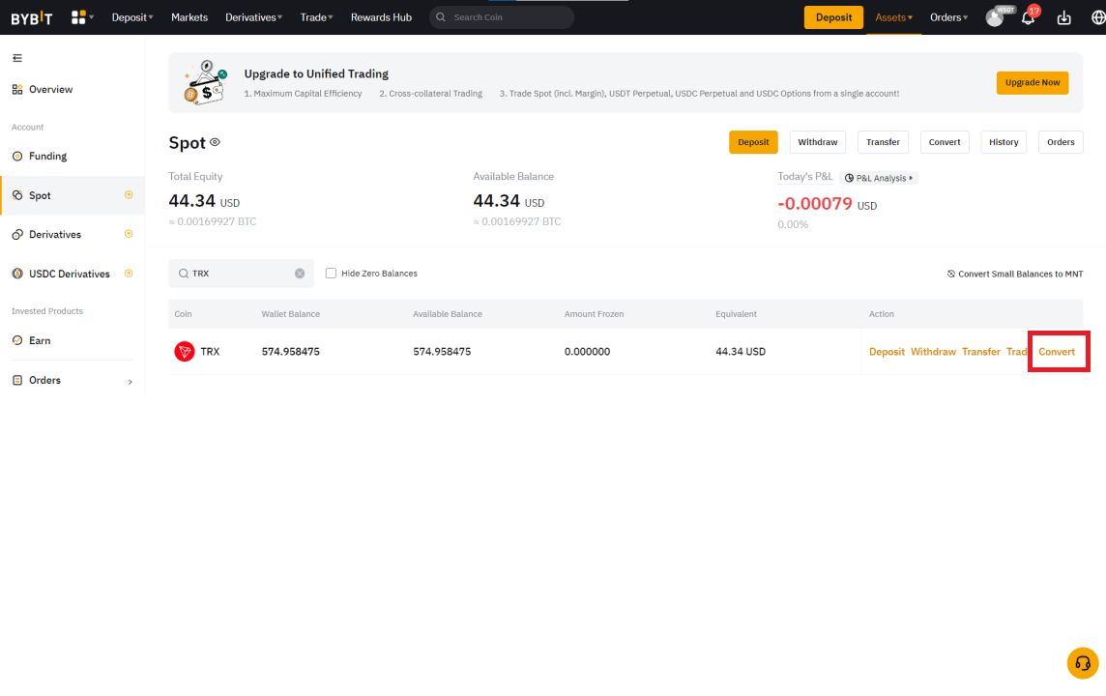The height and width of the screenshot is (696, 1106).
Task: Click the Earn sidebar icon
Action: tap(17, 340)
